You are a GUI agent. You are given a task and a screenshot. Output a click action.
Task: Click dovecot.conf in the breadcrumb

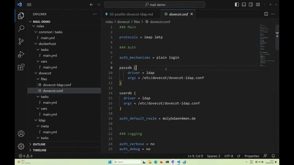160,22
